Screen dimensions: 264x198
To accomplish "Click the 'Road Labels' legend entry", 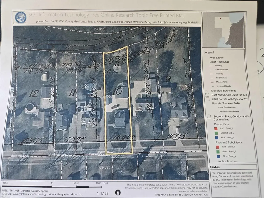I will point(216,57).
